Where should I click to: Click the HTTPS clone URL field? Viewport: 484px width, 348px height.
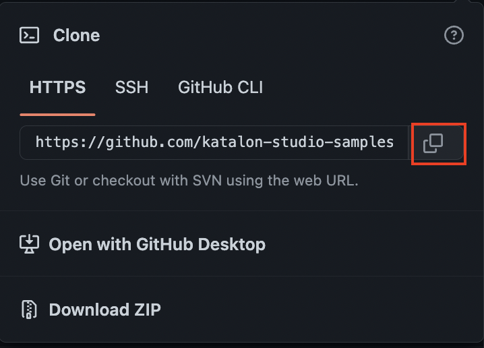(x=214, y=142)
